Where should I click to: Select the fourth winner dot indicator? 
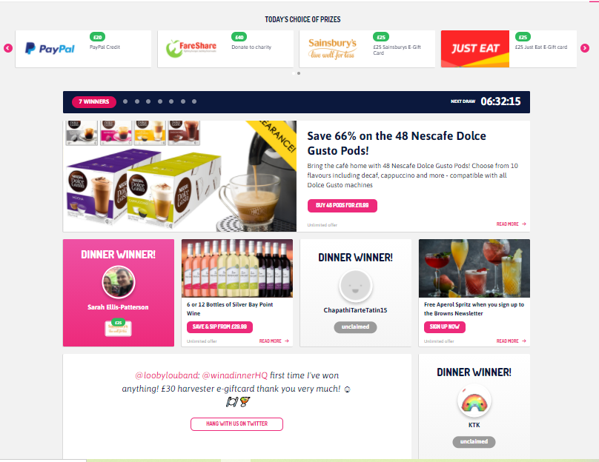point(160,101)
